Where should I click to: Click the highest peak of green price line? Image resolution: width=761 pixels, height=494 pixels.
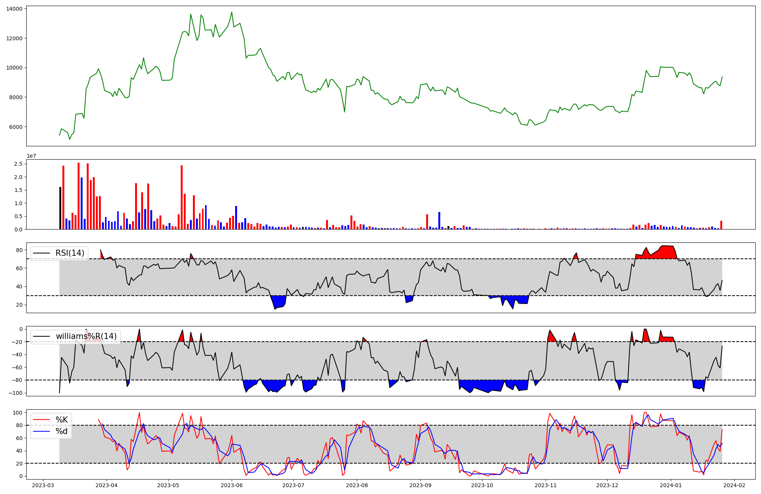[x=231, y=13]
